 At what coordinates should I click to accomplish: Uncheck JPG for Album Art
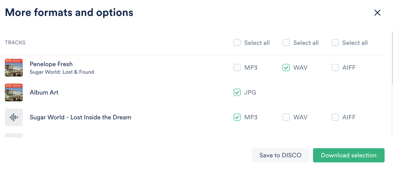coord(237,92)
